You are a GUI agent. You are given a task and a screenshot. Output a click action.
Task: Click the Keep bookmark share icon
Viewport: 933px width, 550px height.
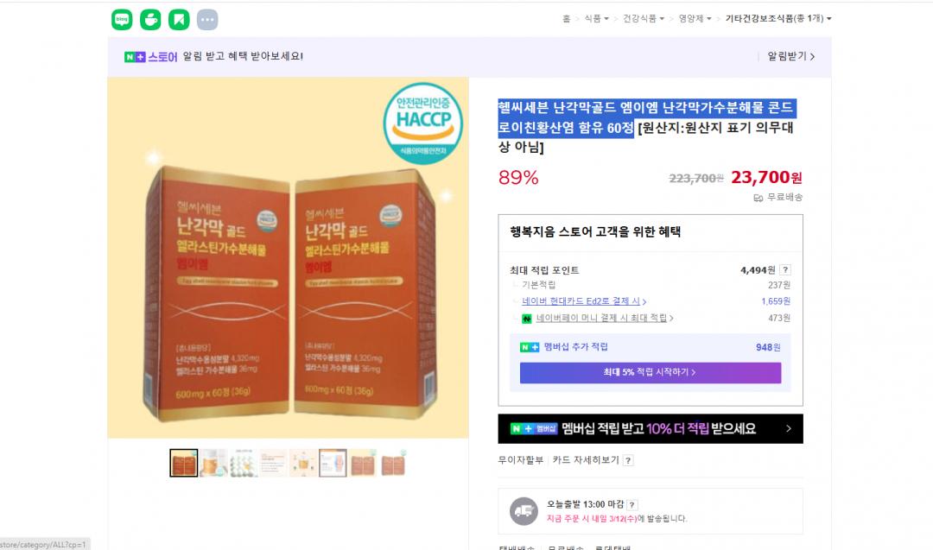coord(179,20)
